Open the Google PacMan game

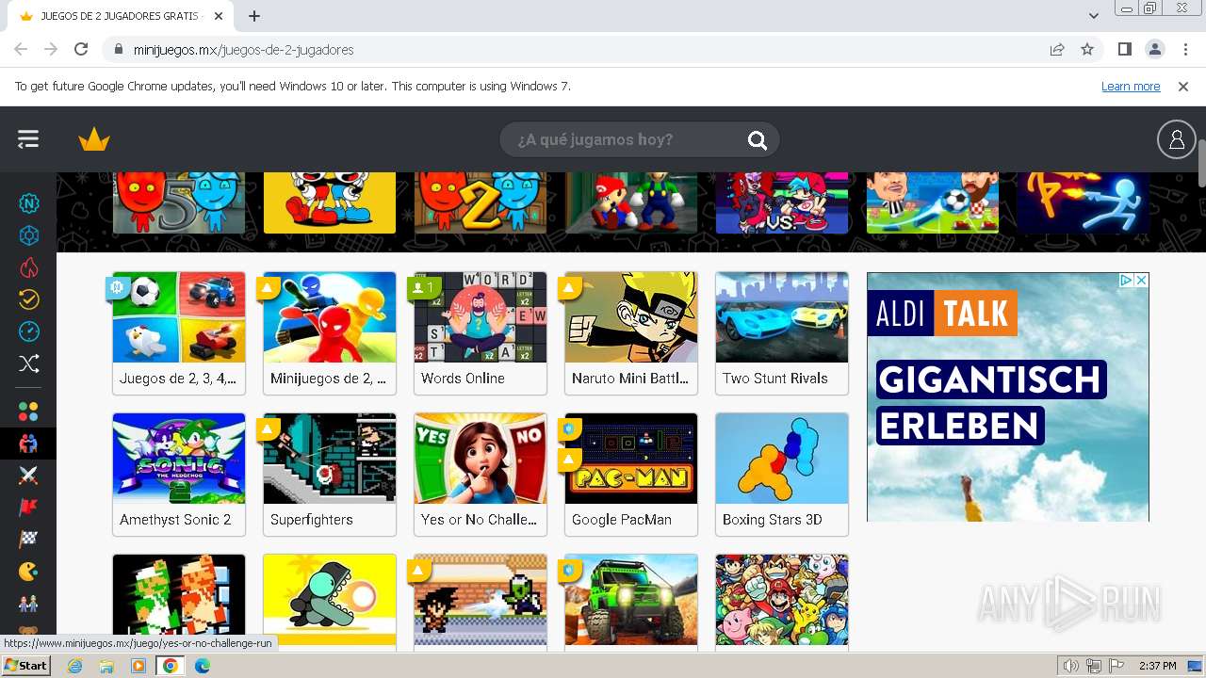point(631,475)
